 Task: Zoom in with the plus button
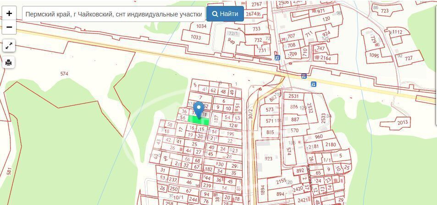9,13
